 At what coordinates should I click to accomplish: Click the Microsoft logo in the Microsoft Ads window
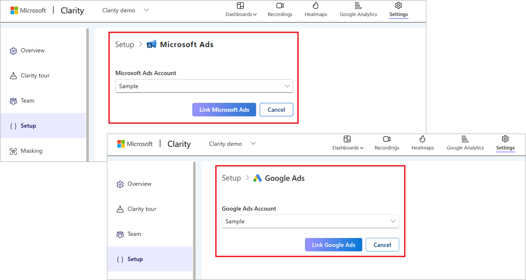(14, 11)
